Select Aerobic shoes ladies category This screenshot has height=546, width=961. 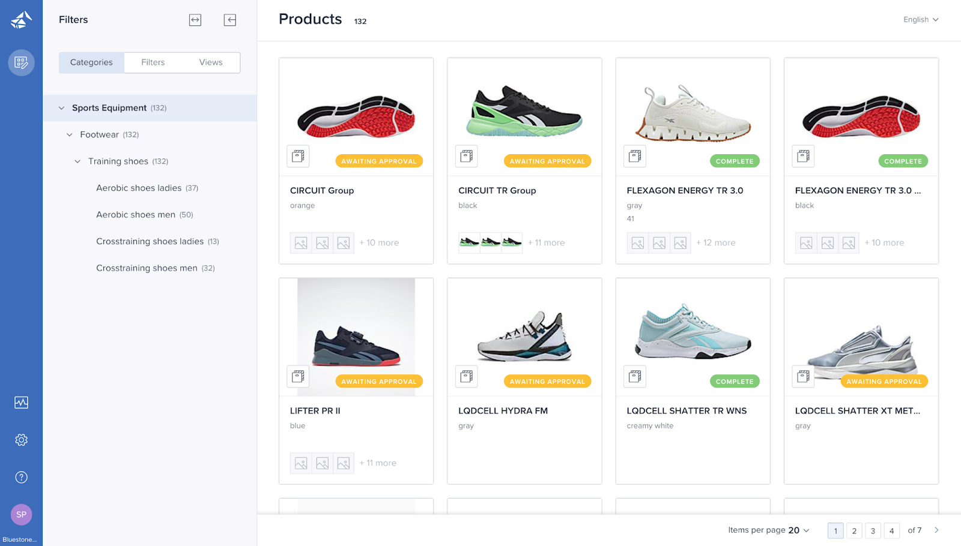[147, 188]
